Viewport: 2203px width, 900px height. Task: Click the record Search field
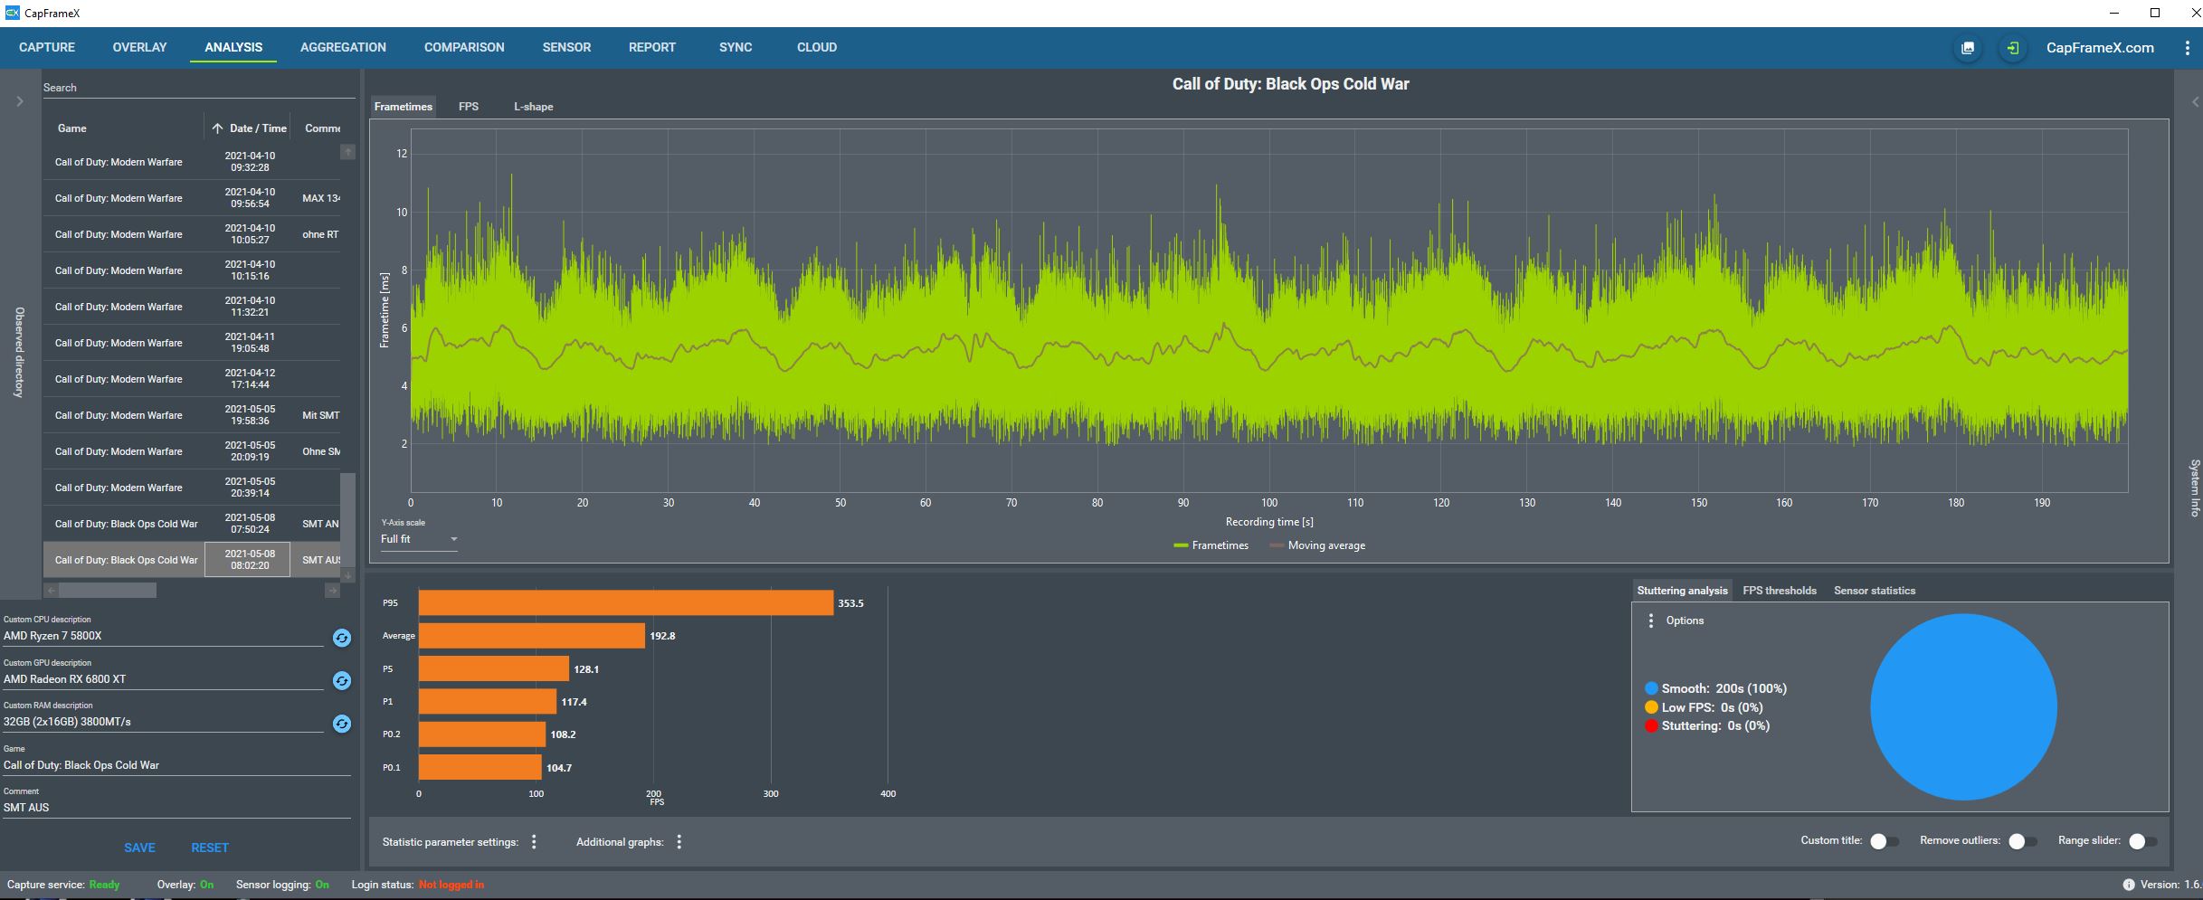199,88
